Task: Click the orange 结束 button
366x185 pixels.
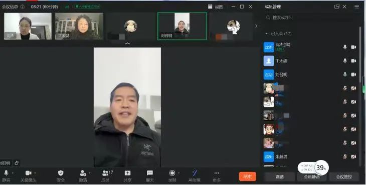Action: (247, 176)
